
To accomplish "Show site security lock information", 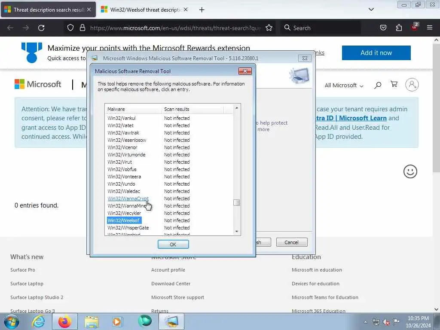I will tap(82, 28).
